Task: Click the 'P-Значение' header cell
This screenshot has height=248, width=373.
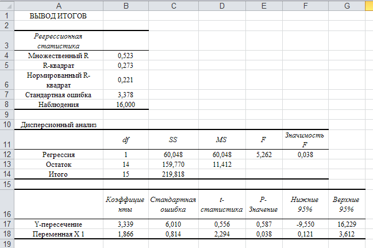Action: 264,204
